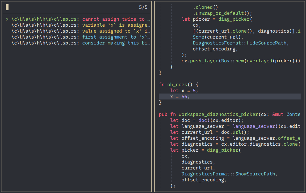Click 'workspace_diagnostics_picker' function name
Viewport: 306px width, 193px height.
coord(218,114)
